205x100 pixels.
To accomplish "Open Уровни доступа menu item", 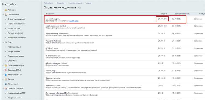I will [14, 28].
